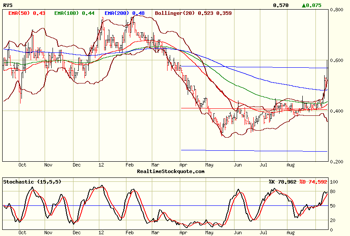Select the 12 year marker on price chart axis
Screen dimensions: 350x236
pyautogui.click(x=101, y=165)
